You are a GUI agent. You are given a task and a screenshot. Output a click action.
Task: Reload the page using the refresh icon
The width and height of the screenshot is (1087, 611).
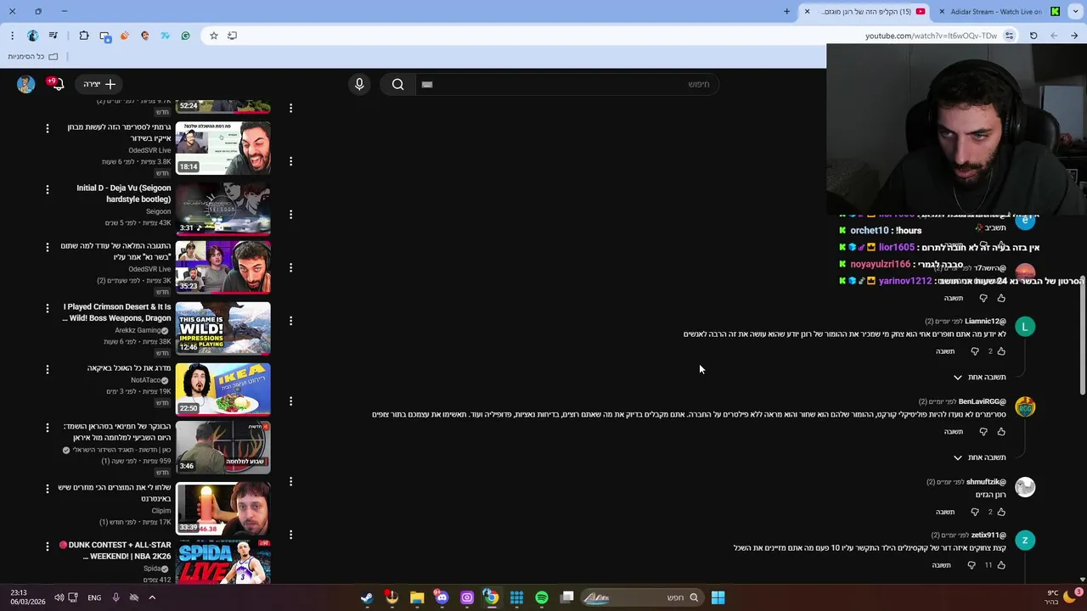pyautogui.click(x=1033, y=36)
